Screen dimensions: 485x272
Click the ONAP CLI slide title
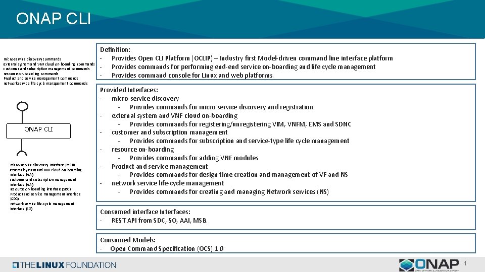pyautogui.click(x=53, y=19)
